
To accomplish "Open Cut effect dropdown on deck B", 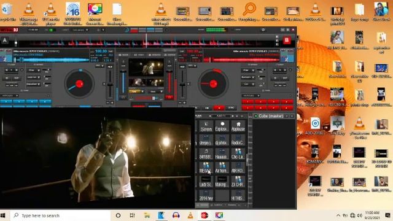I will click(248, 85).
